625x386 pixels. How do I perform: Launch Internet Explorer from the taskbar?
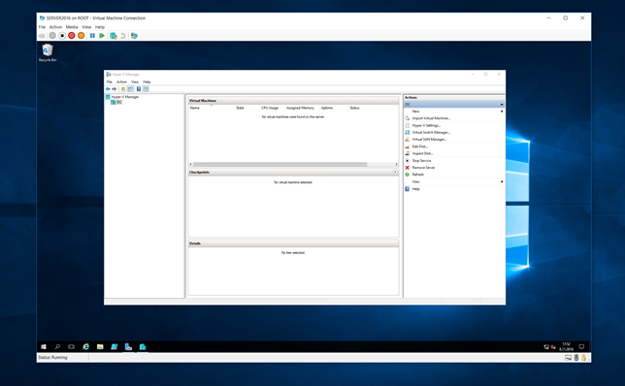[85, 347]
